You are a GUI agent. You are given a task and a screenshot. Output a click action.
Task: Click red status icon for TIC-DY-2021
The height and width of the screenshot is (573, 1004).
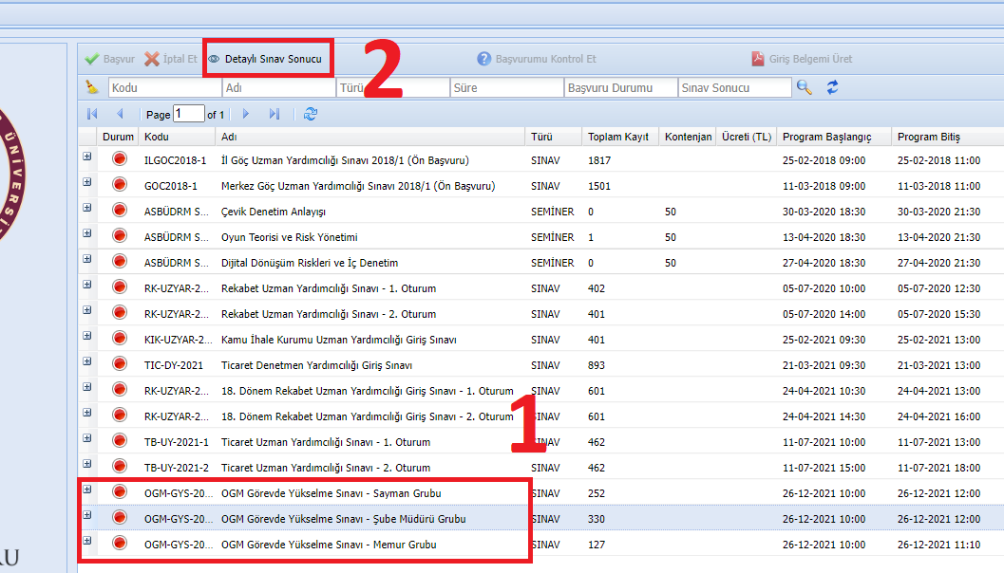[x=119, y=363]
